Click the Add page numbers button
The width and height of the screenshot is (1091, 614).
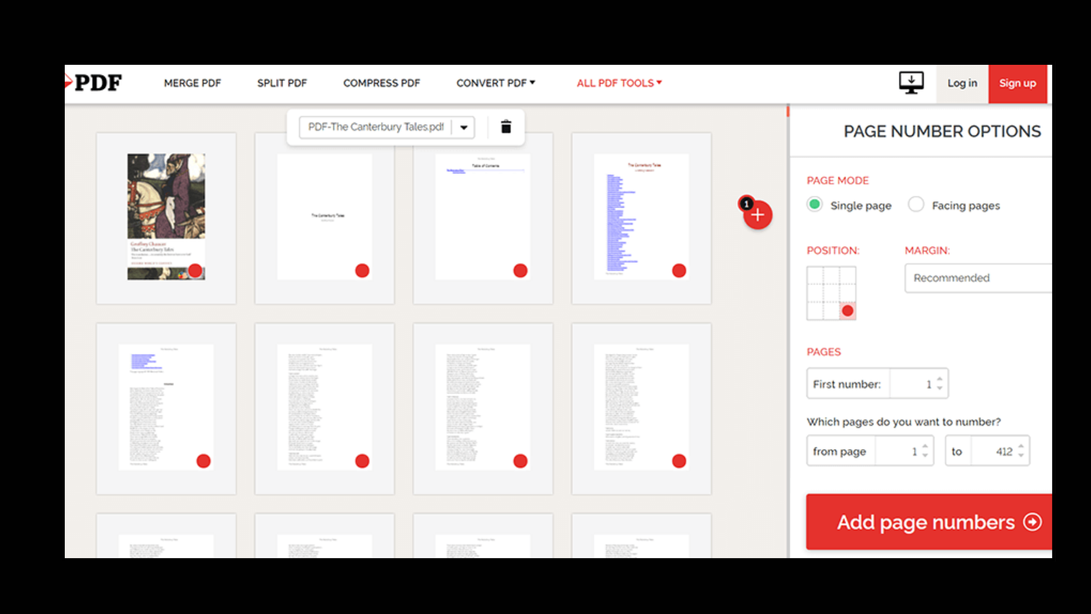[x=928, y=521]
